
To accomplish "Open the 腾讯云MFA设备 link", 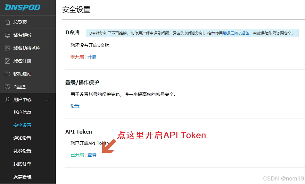I will (236, 33).
